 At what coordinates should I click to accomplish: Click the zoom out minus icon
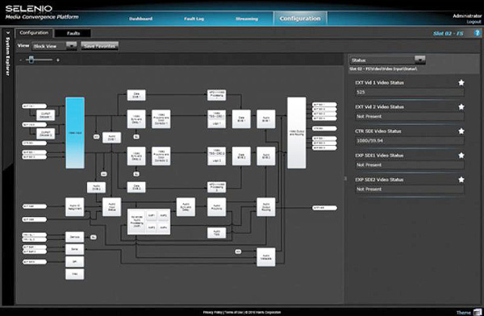[20, 60]
